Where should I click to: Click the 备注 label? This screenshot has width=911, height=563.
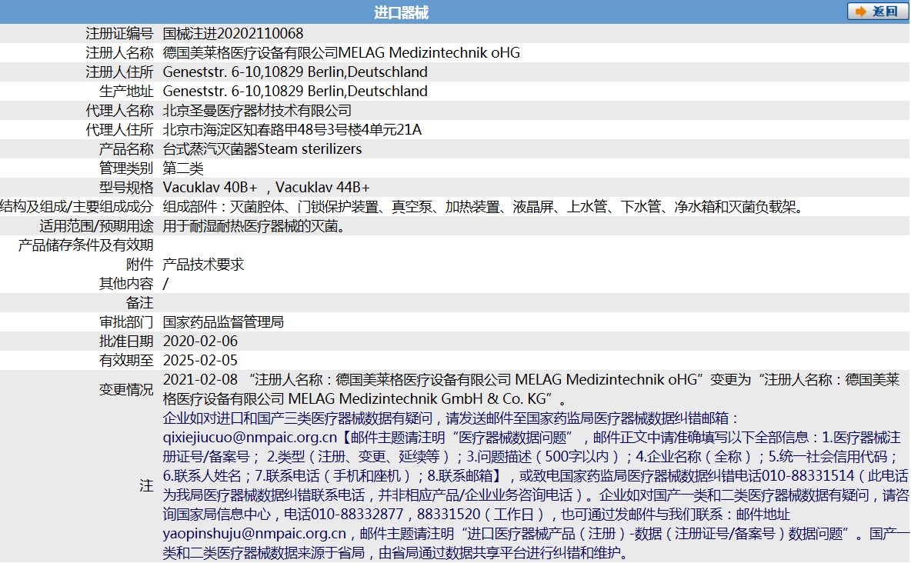[x=139, y=303]
